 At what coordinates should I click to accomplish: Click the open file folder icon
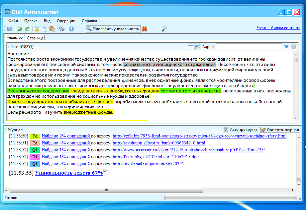point(10,29)
